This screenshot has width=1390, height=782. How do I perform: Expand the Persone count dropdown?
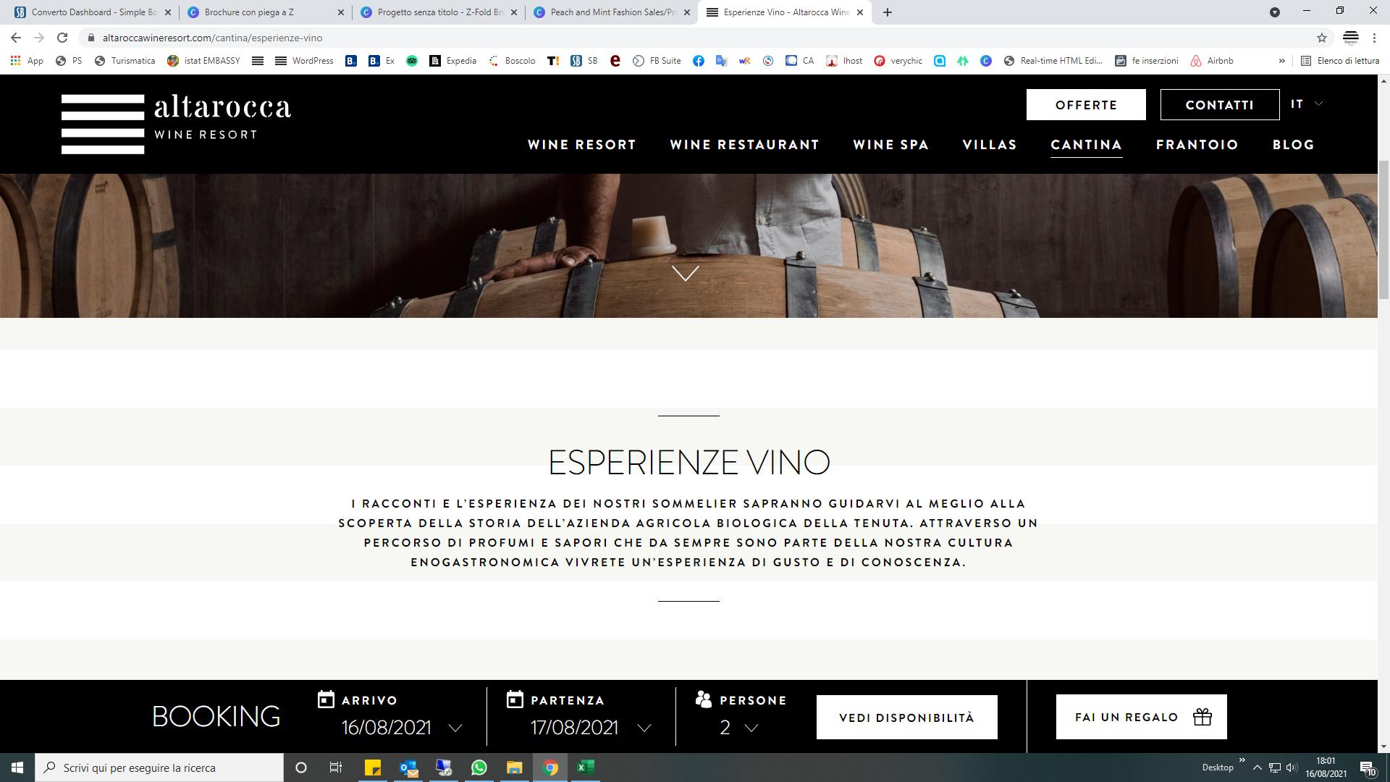(739, 728)
